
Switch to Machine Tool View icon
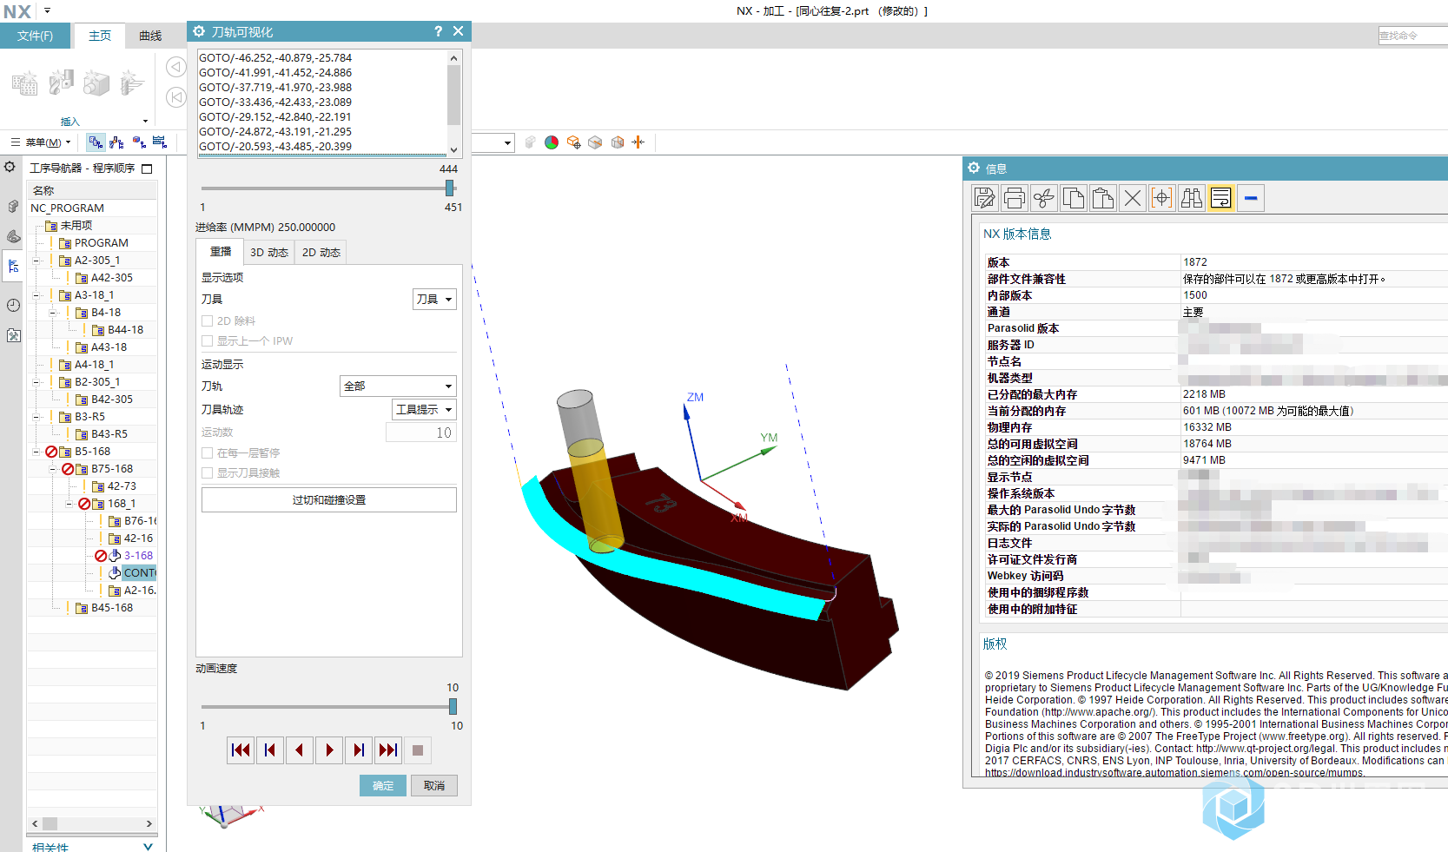117,142
